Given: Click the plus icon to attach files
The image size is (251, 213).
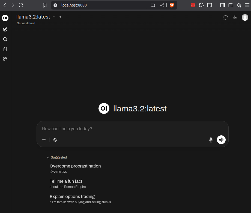Looking at the screenshot, I should pos(44,140).
